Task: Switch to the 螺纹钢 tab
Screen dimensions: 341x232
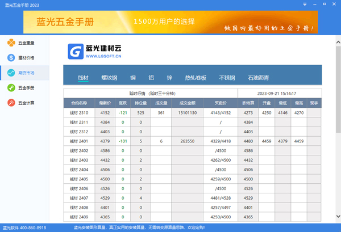Action: click(109, 78)
